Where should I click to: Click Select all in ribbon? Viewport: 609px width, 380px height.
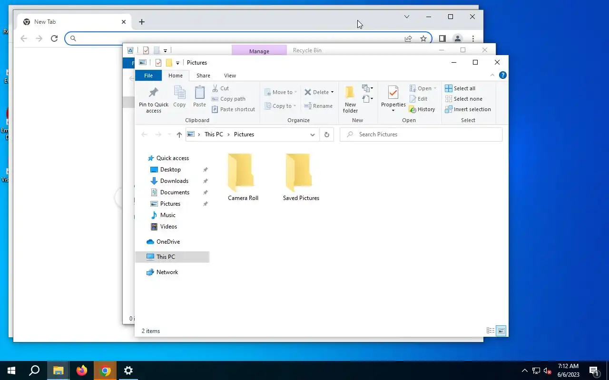click(460, 88)
